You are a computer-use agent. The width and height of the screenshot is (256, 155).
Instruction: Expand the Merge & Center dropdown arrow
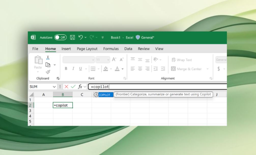(207, 69)
